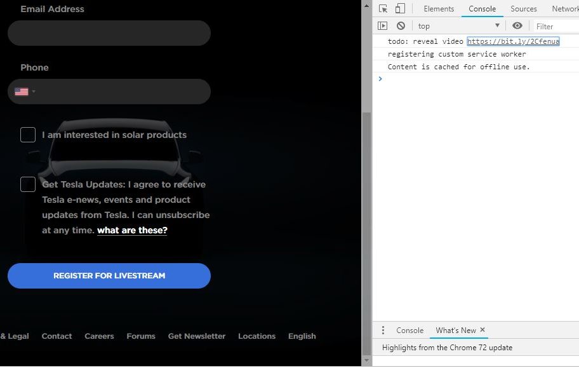Open the Sources tab
Screen dimensions: 579x368
point(523,8)
